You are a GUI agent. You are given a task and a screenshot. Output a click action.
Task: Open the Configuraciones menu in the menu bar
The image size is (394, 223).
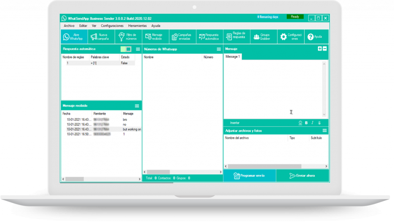pyautogui.click(x=112, y=26)
